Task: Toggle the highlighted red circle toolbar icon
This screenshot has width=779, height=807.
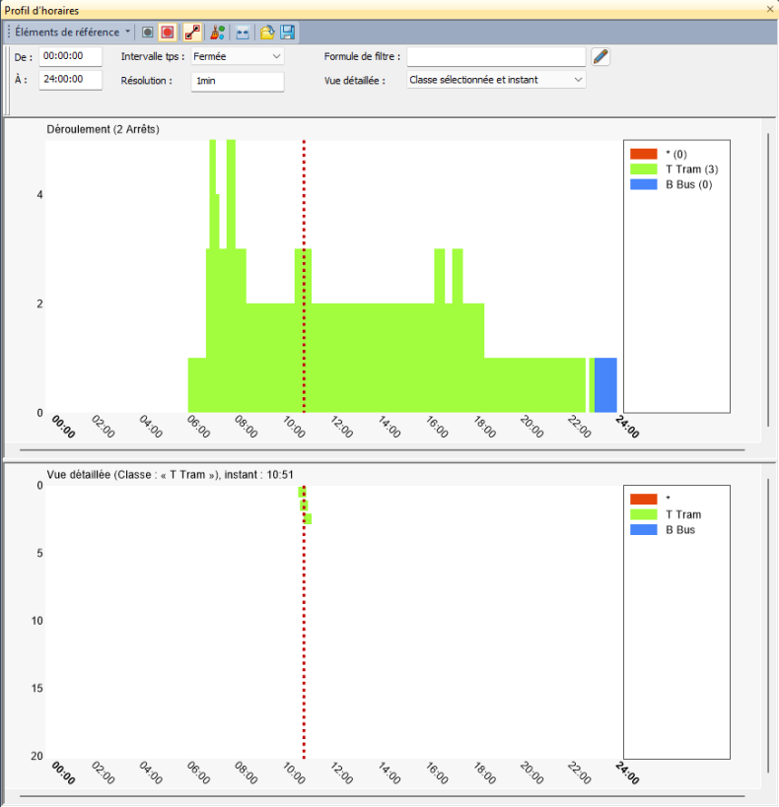Action: 168,33
